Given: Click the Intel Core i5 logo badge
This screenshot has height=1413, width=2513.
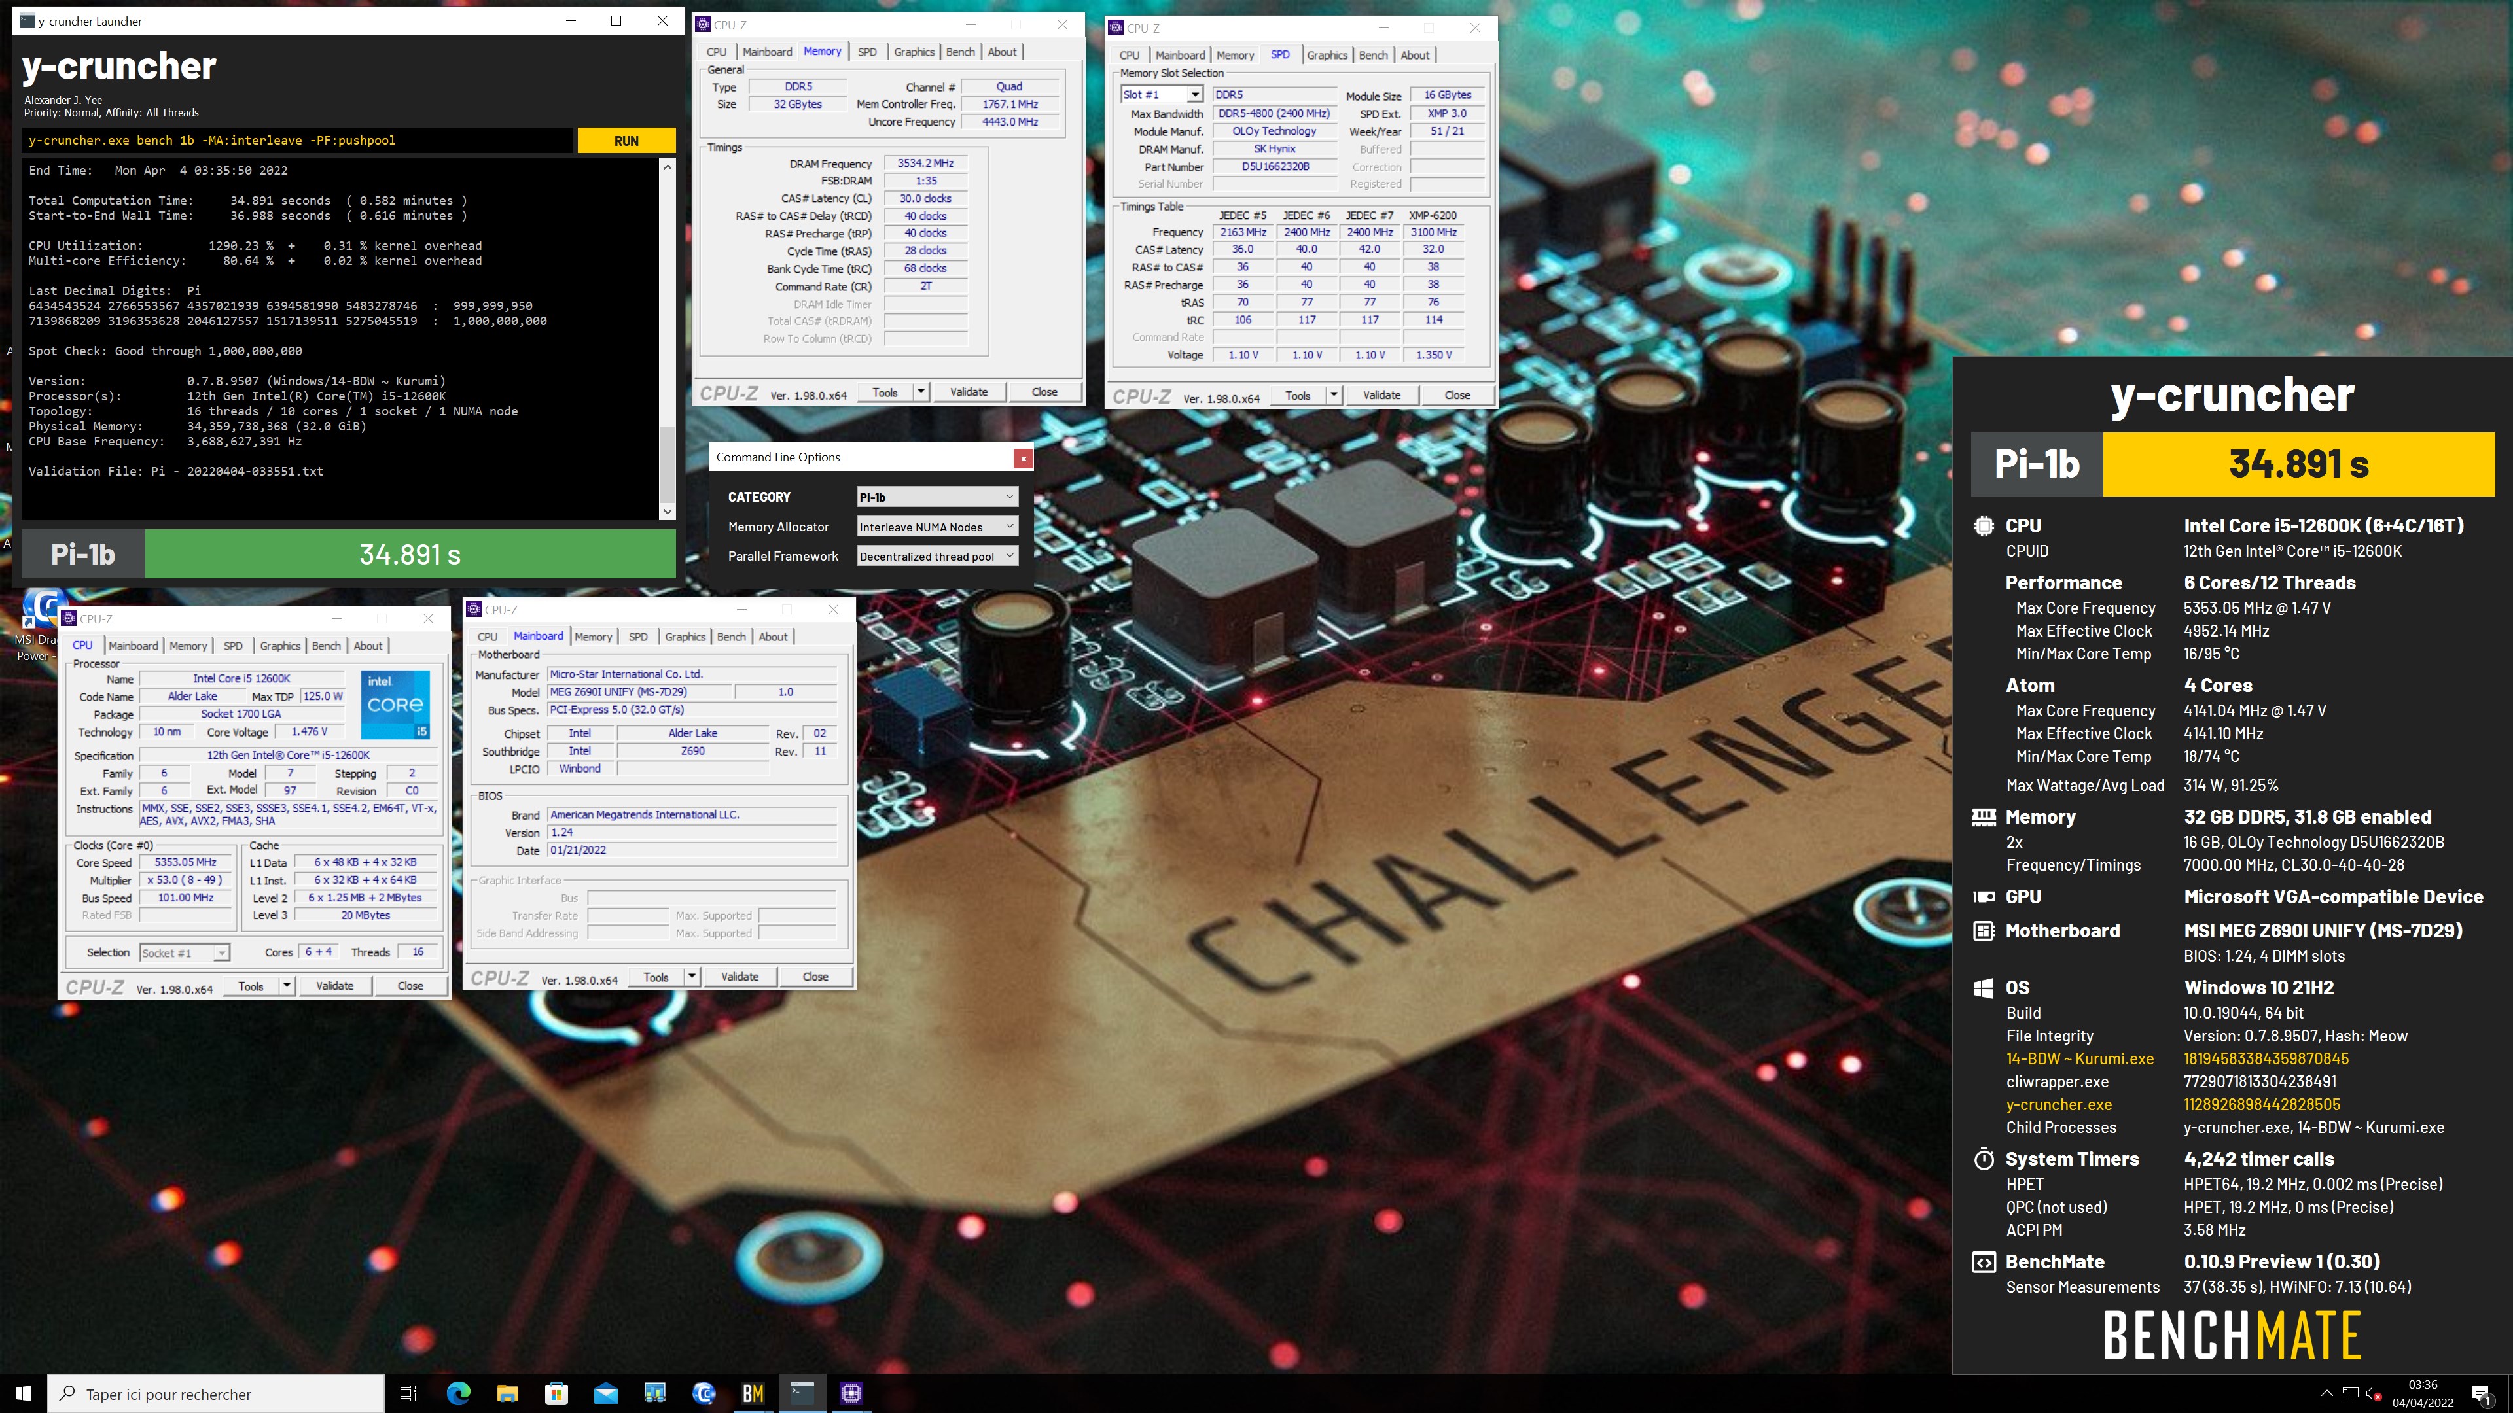Looking at the screenshot, I should click(x=394, y=704).
